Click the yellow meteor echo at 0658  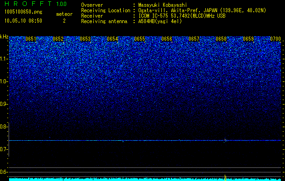pos(225,140)
